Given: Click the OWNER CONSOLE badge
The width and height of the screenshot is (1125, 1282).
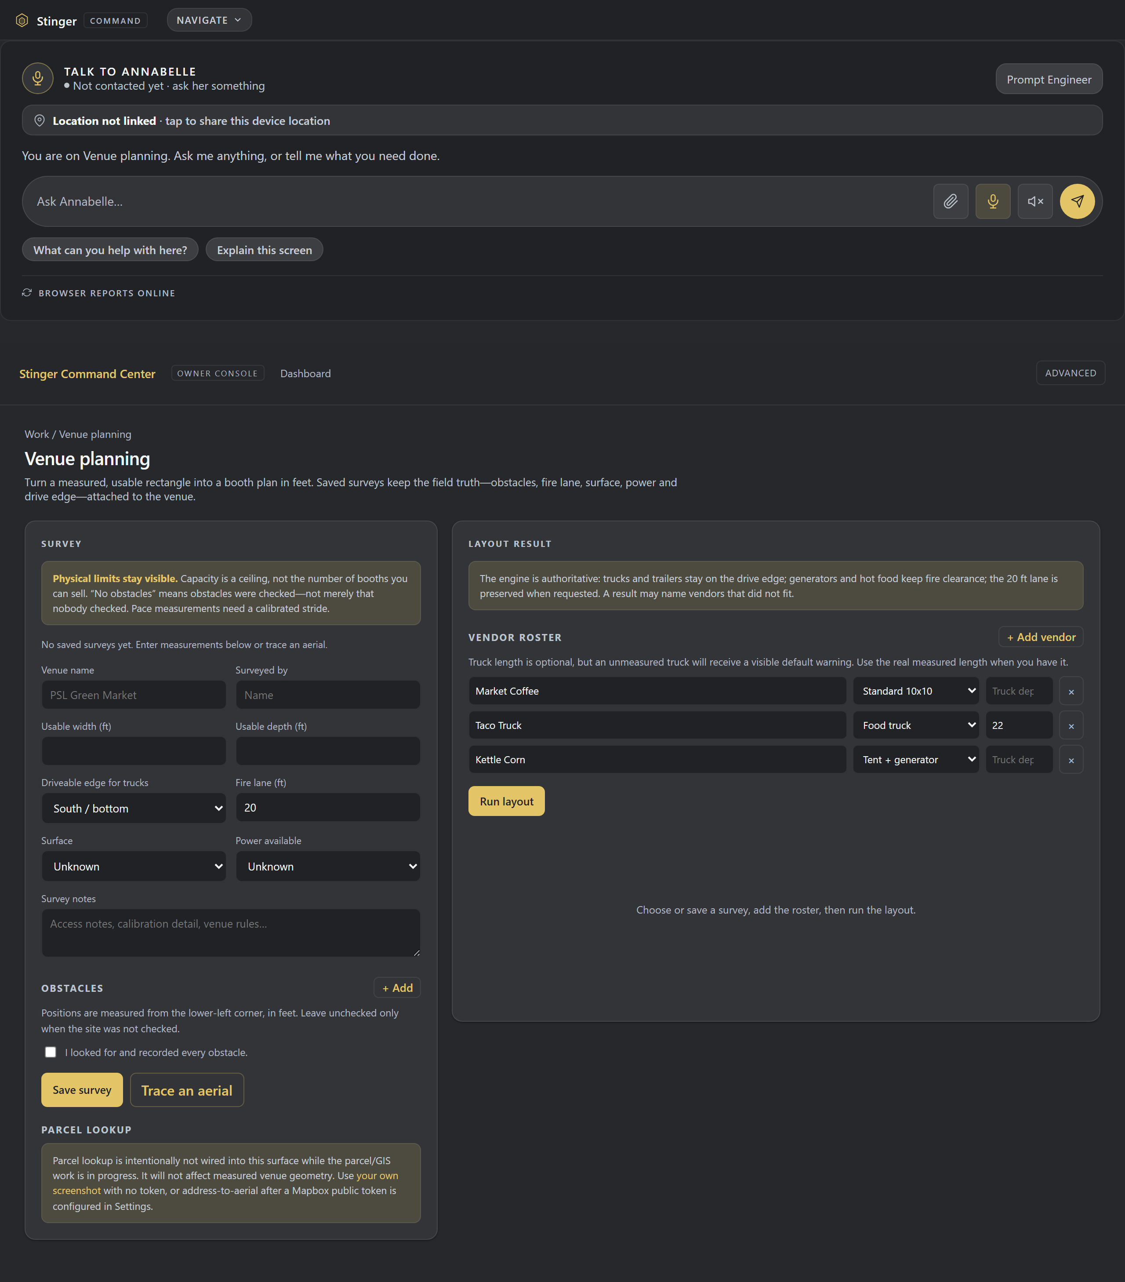Looking at the screenshot, I should tap(218, 373).
